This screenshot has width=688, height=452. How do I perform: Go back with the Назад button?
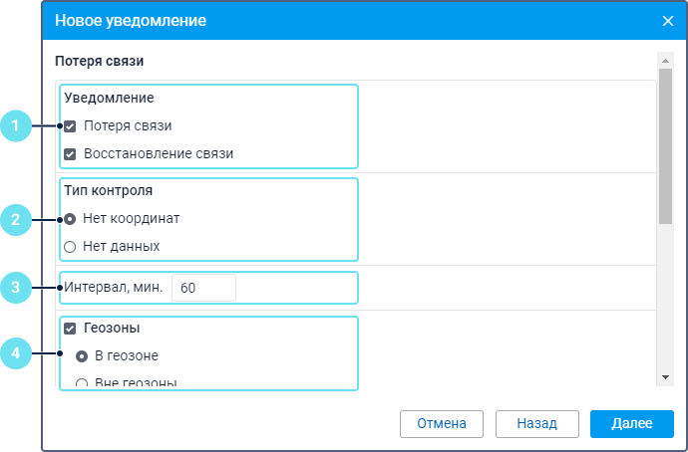tap(536, 423)
